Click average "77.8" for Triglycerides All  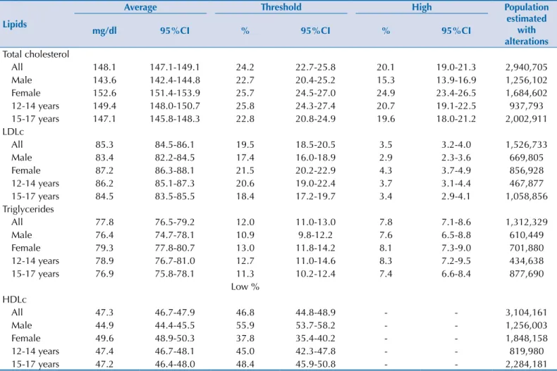click(x=104, y=222)
